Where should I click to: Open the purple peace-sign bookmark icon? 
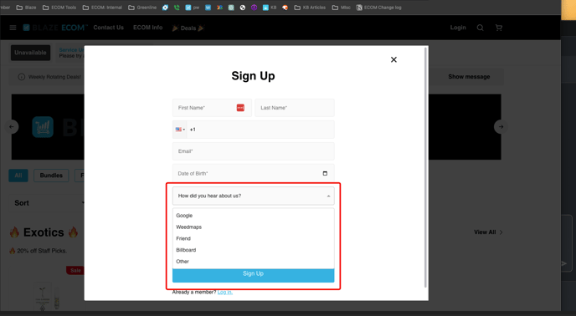click(254, 8)
